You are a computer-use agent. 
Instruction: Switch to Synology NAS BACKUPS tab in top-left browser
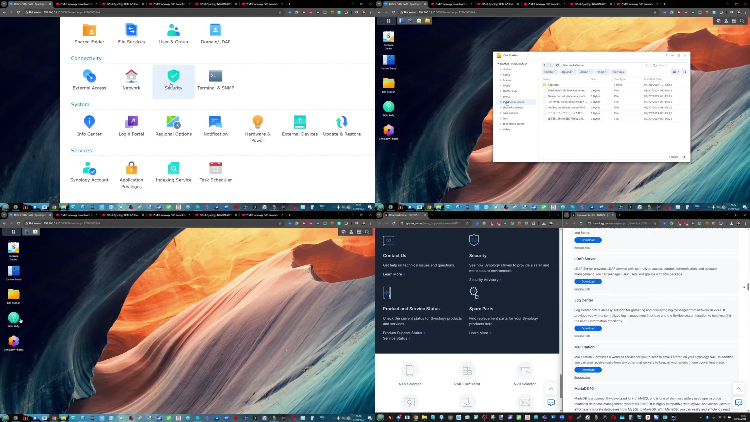tap(215, 4)
